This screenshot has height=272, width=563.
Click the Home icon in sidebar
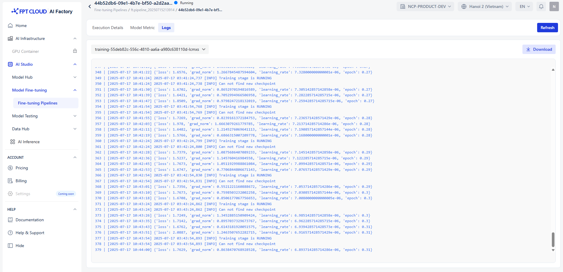[10, 26]
